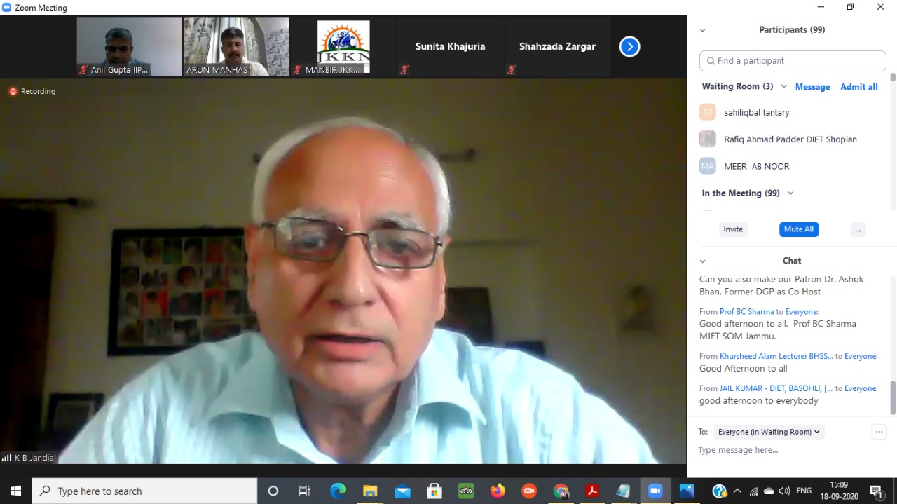Open volume speaker tray icon
The width and height of the screenshot is (897, 504).
(784, 491)
